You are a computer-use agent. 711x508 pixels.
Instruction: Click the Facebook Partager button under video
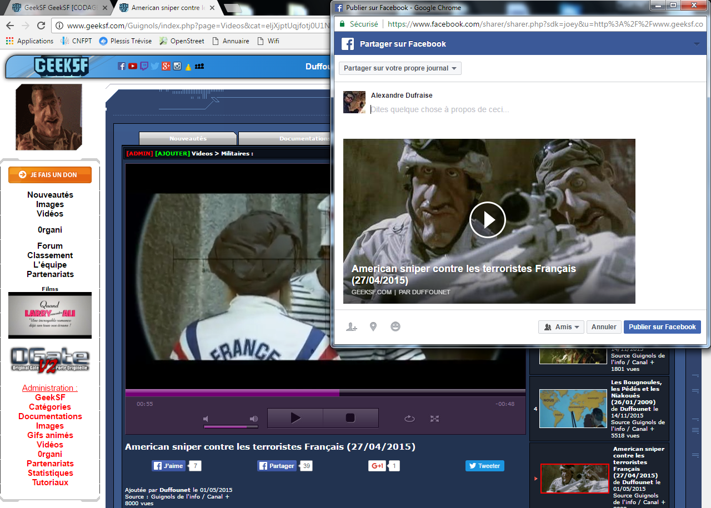pyautogui.click(x=277, y=466)
